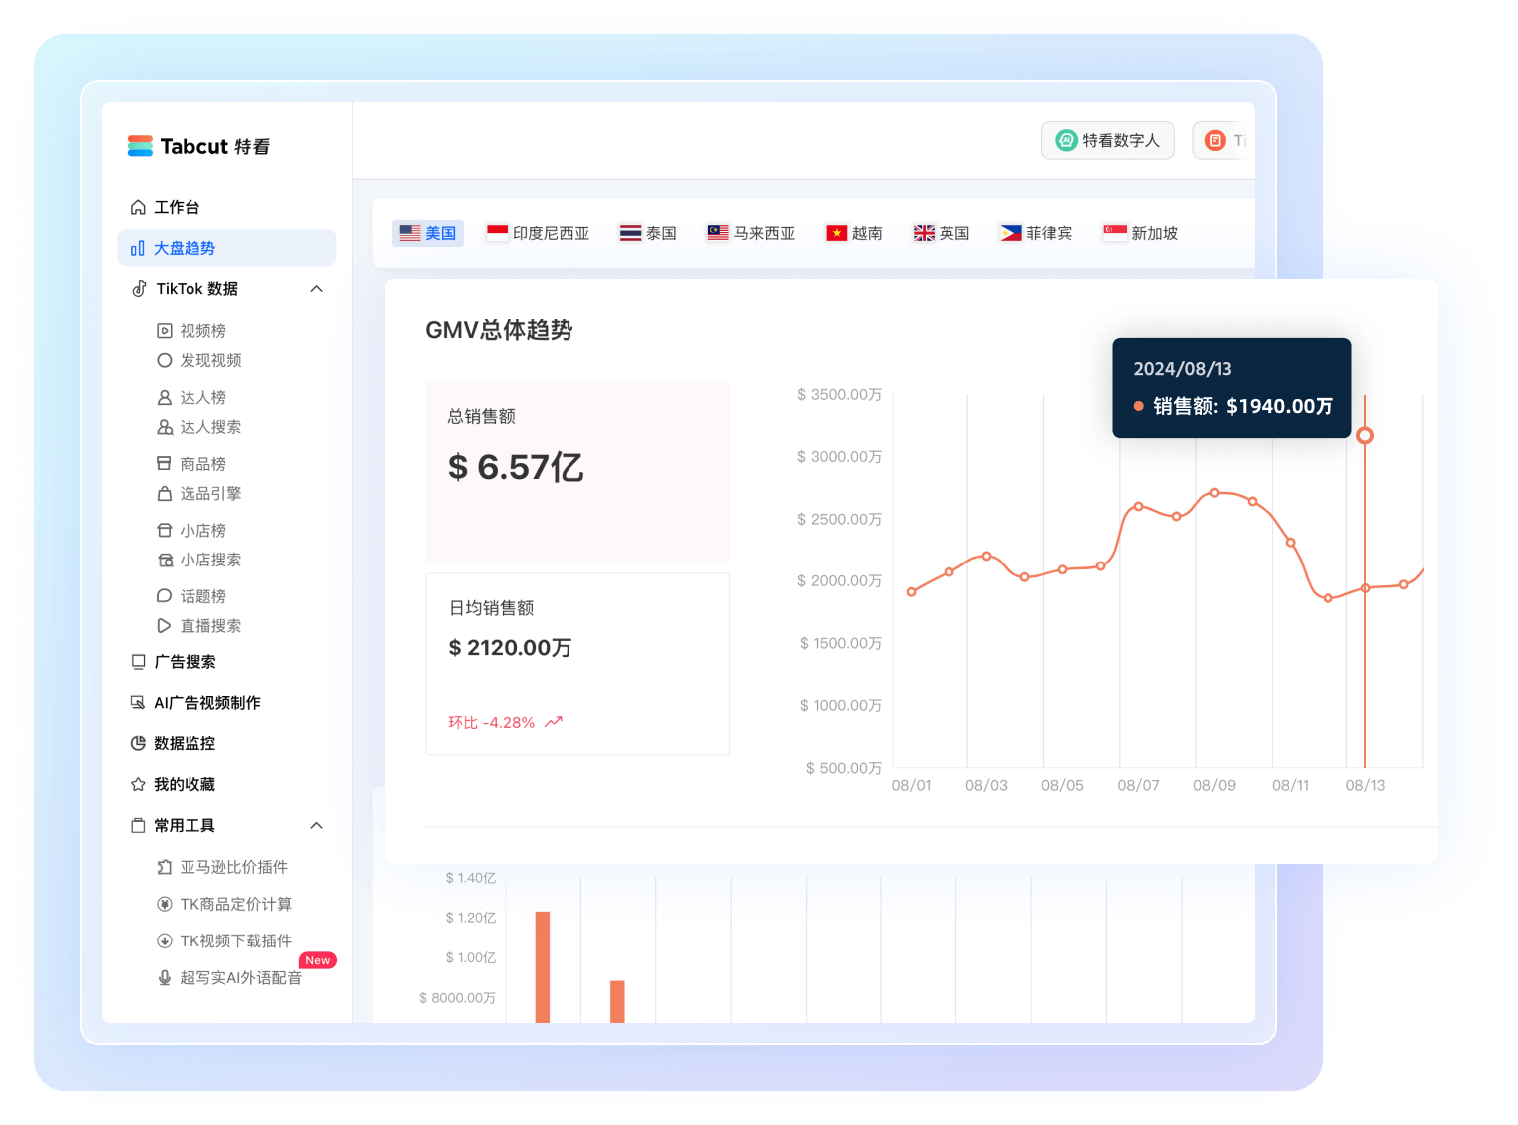
Task: Click the partially visible orange Ti button
Action: pyautogui.click(x=1224, y=140)
